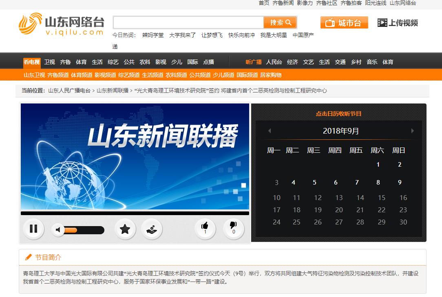The height and width of the screenshot is (297, 442).
Task: Click hot keyword 大学我来了
Action: pos(182,35)
